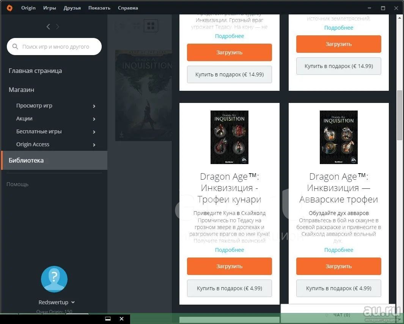Click Подробнее under источник землетрясений text

tap(338, 28)
